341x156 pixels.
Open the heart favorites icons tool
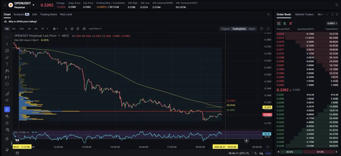[7, 84]
